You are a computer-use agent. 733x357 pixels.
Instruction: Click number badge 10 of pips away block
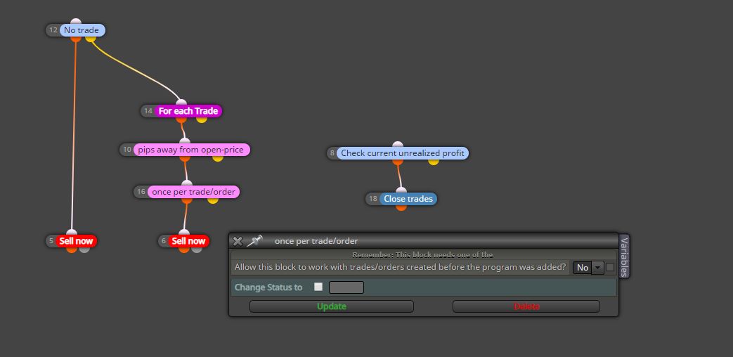point(127,150)
